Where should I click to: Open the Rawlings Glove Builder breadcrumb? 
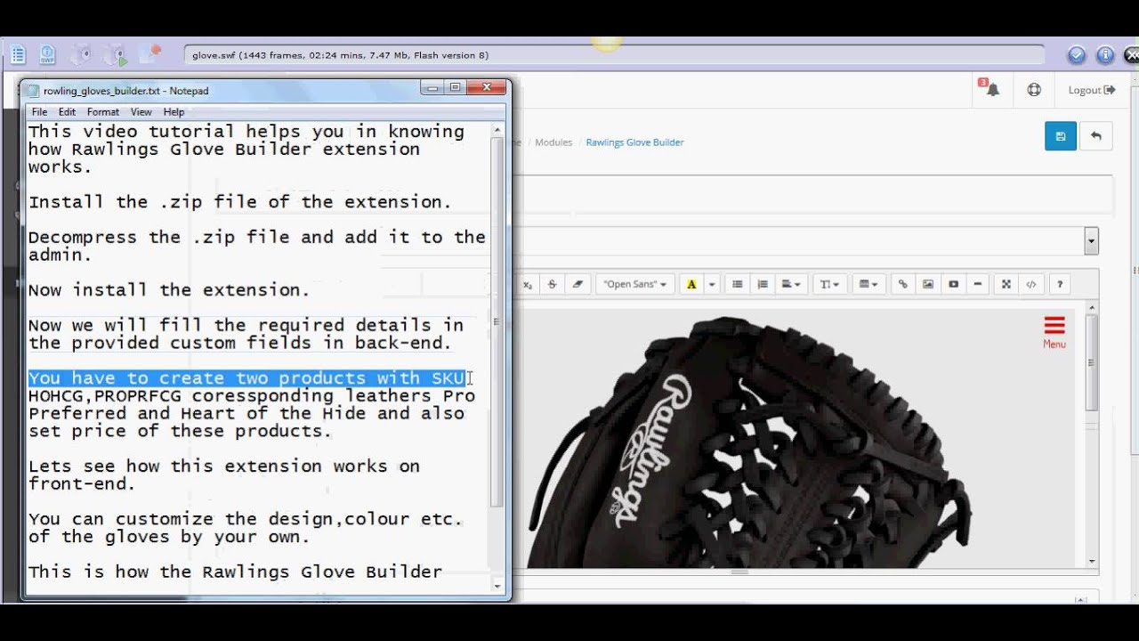634,142
